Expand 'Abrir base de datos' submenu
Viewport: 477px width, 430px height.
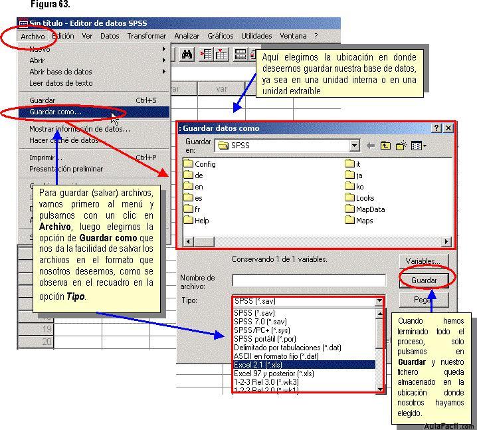(164, 72)
